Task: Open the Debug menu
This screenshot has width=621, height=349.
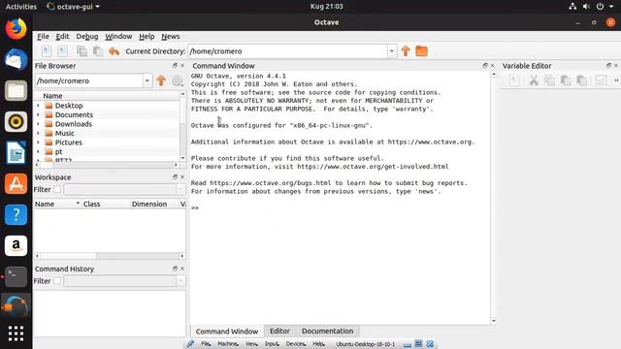Action: (x=87, y=36)
